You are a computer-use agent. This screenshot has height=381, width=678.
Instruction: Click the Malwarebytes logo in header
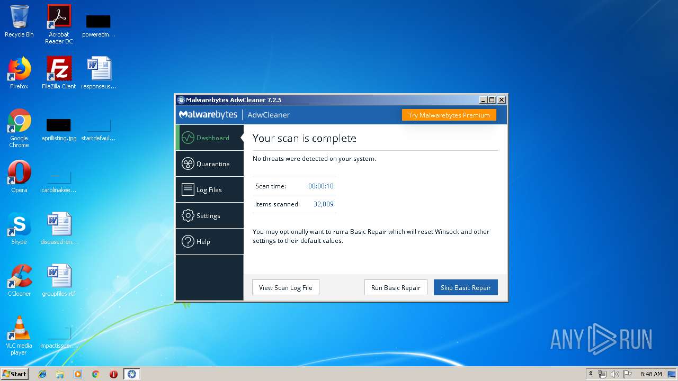(208, 115)
